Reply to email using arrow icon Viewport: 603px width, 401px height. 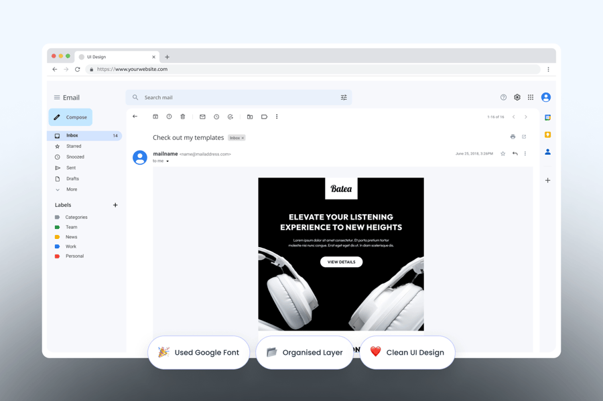(x=515, y=153)
